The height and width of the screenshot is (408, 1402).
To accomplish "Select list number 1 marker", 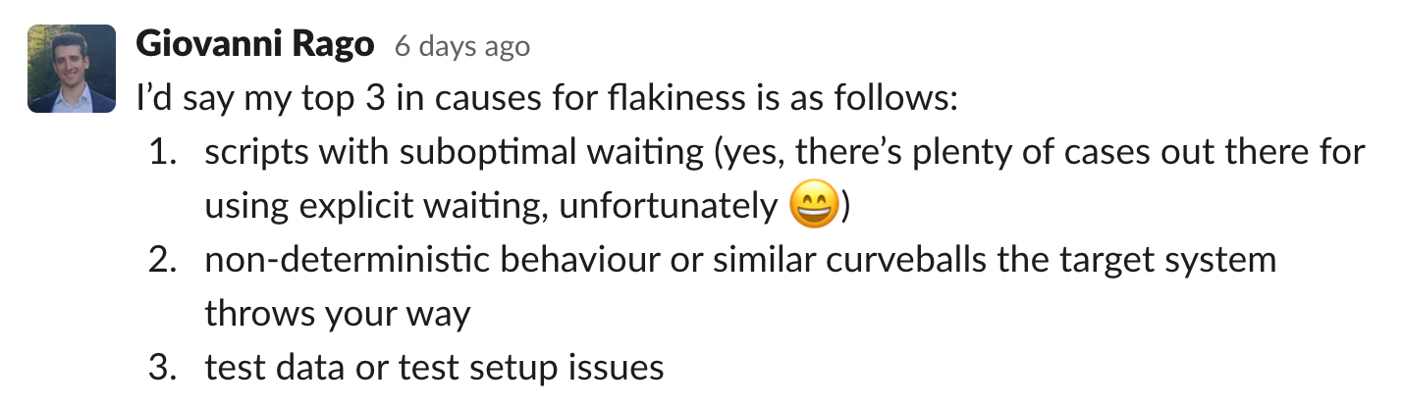I will pos(170,153).
